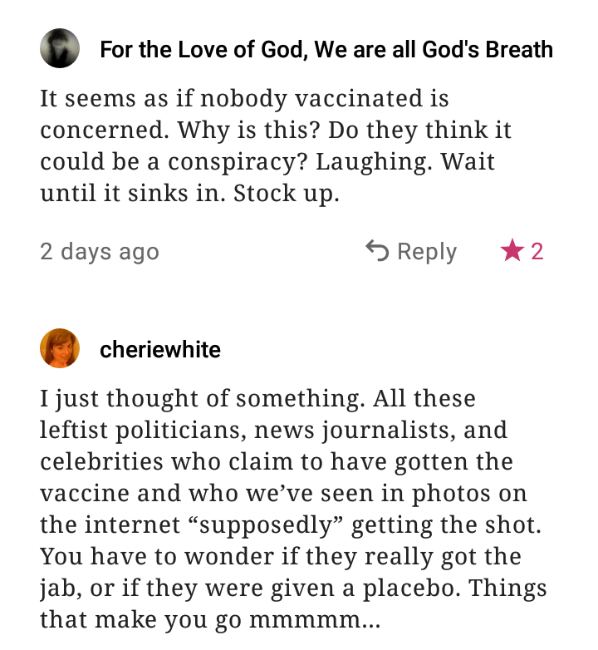Click the gray avatar of the first commenter
Screen dimensions: 598x650
pos(60,48)
